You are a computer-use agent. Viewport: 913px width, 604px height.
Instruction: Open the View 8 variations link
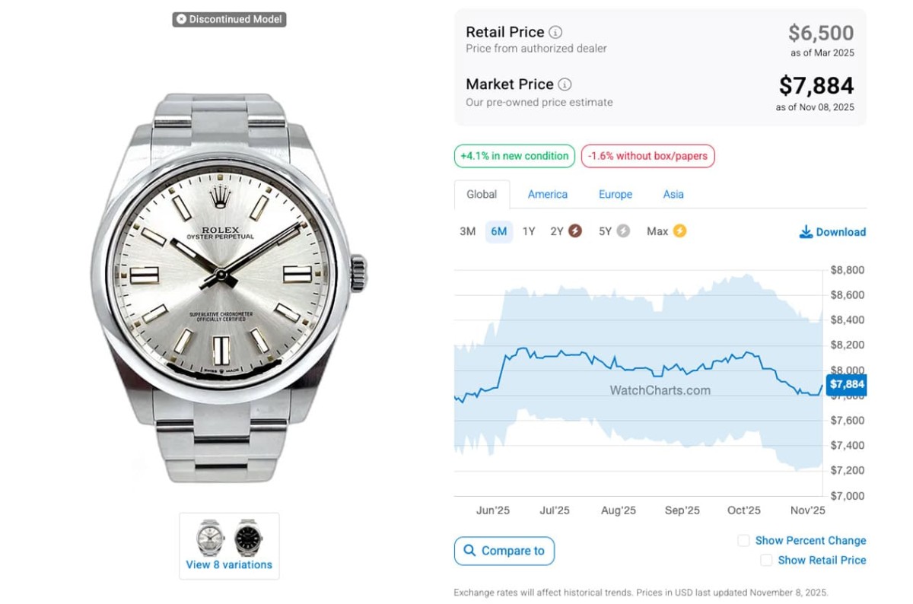[x=229, y=564]
